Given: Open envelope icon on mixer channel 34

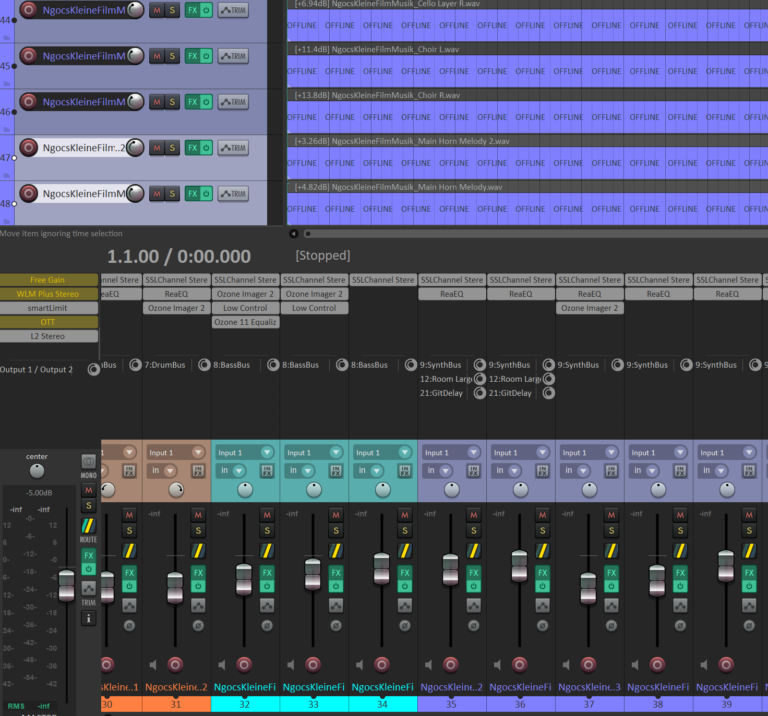Looking at the screenshot, I should [405, 605].
